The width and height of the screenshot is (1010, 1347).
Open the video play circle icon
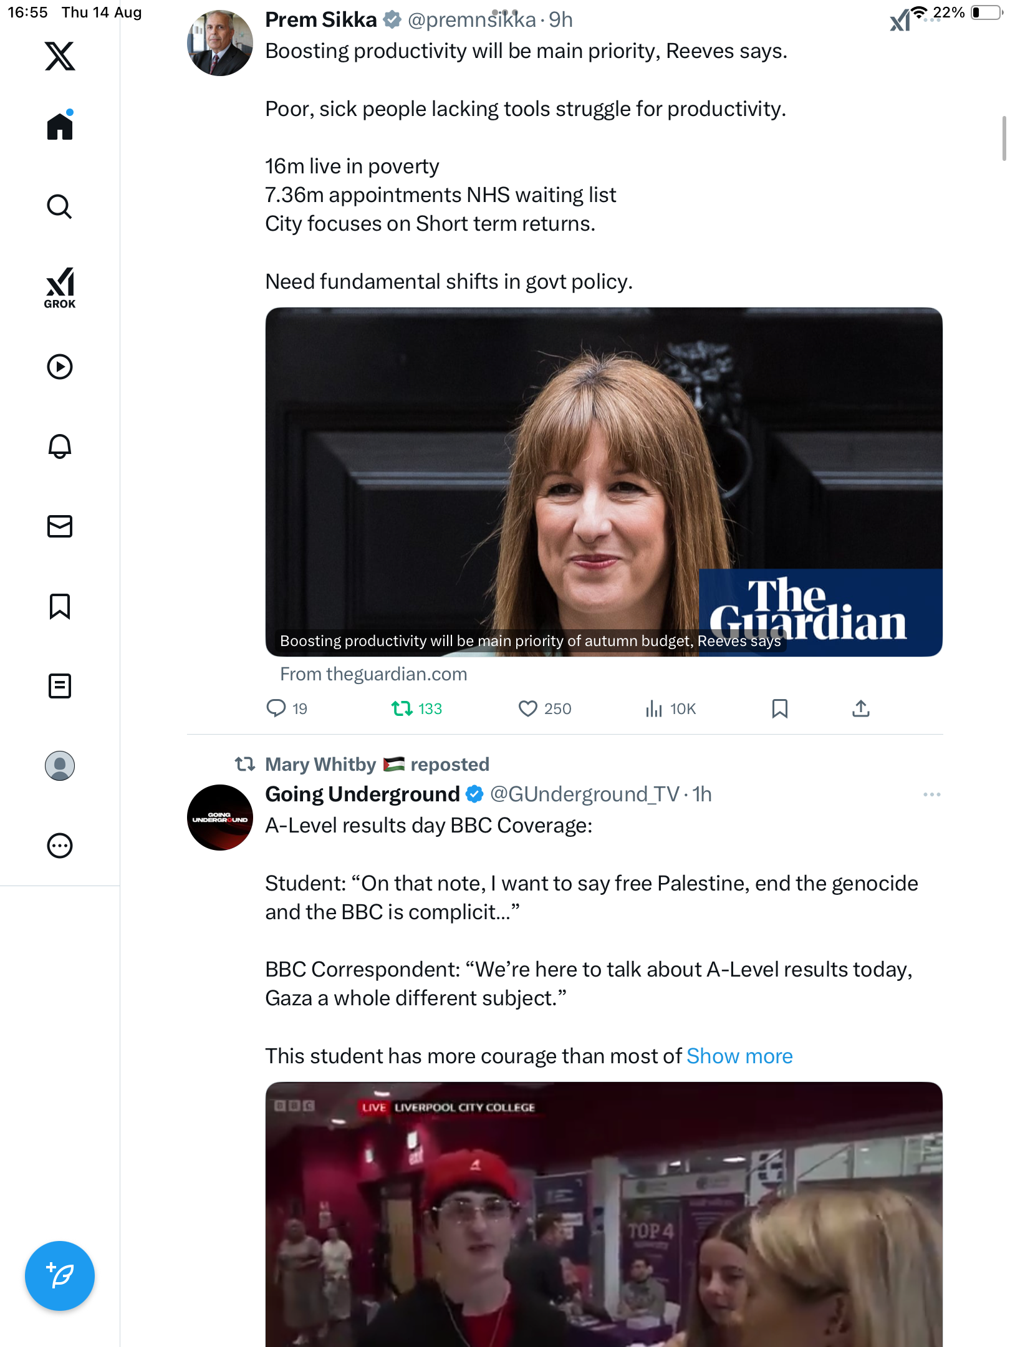[x=60, y=367]
